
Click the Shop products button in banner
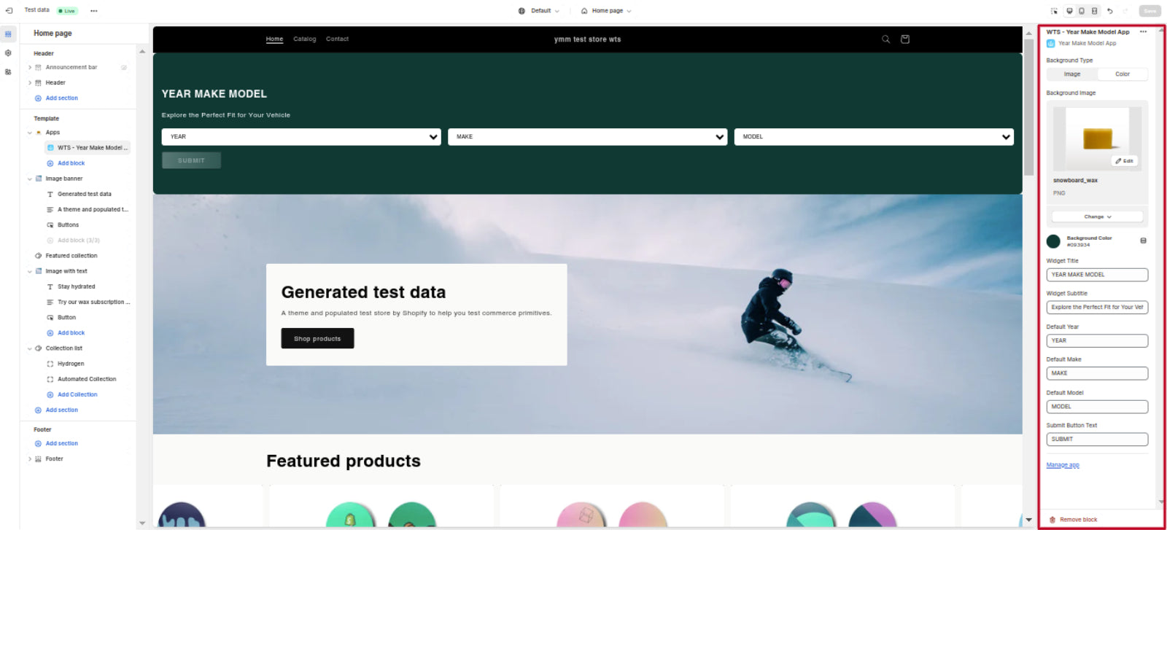click(317, 338)
